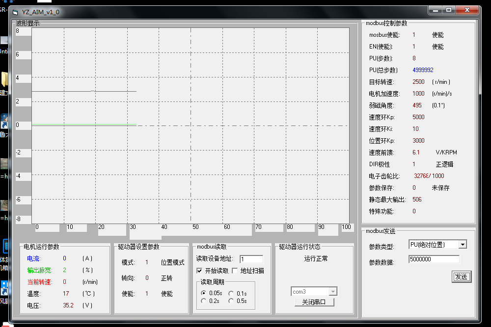The width and height of the screenshot is (491, 327).
Task: Maximize the YZ_AIM window
Action: 449,10
